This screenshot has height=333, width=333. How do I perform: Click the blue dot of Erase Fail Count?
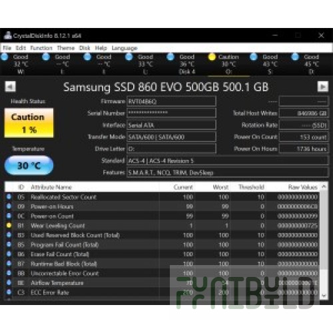point(9,254)
